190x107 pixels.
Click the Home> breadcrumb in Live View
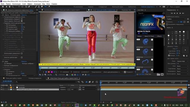(x=140, y=36)
